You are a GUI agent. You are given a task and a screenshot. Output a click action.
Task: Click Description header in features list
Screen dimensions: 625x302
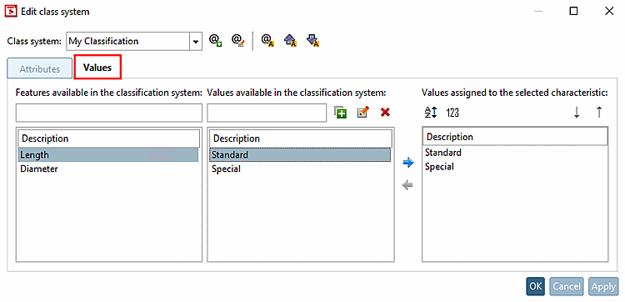click(x=109, y=138)
